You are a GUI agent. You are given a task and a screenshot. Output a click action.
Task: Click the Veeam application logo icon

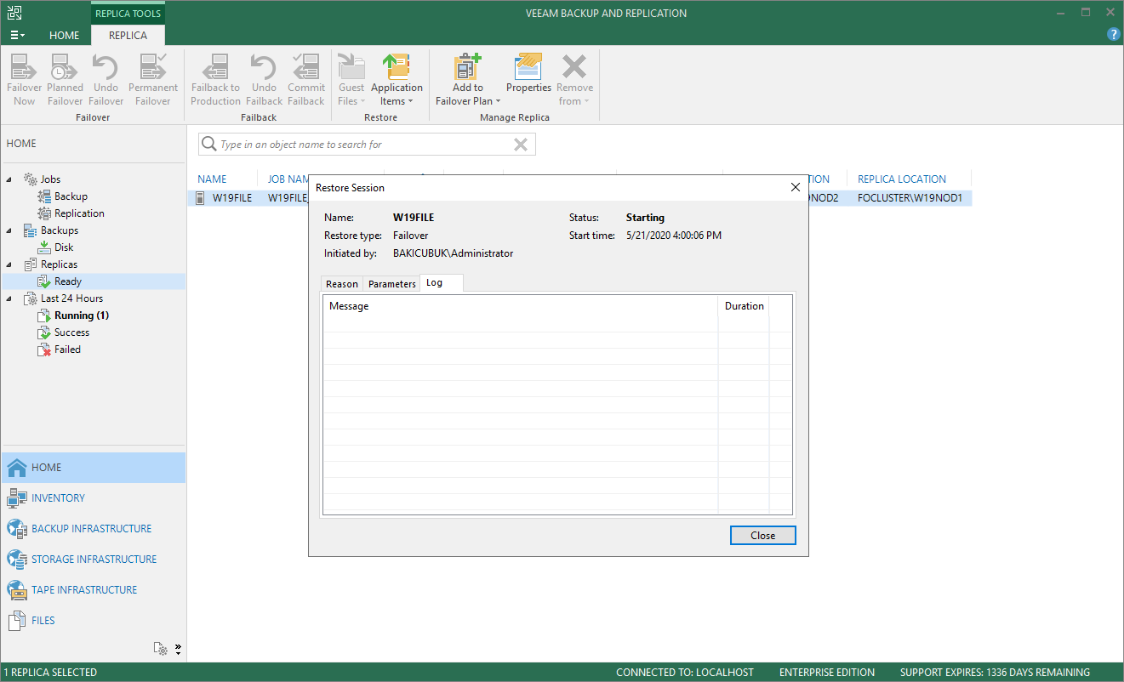pos(14,13)
